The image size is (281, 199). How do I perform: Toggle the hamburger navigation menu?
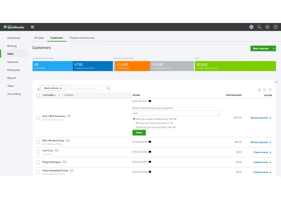[x=32, y=27]
